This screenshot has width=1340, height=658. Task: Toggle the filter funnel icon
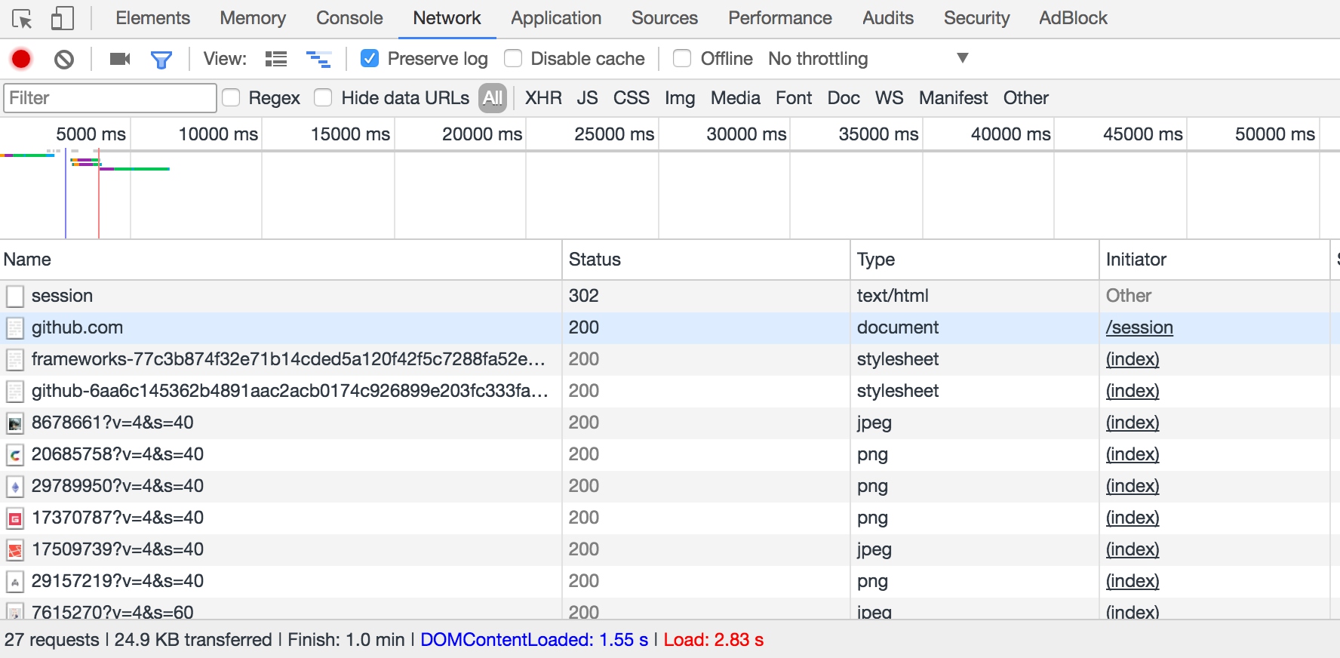click(x=161, y=59)
